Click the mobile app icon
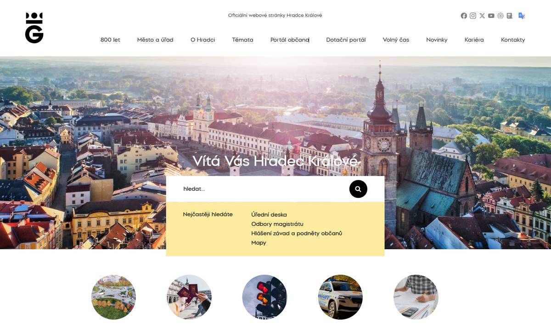Image resolution: width=551 pixels, height=325 pixels. click(x=509, y=15)
